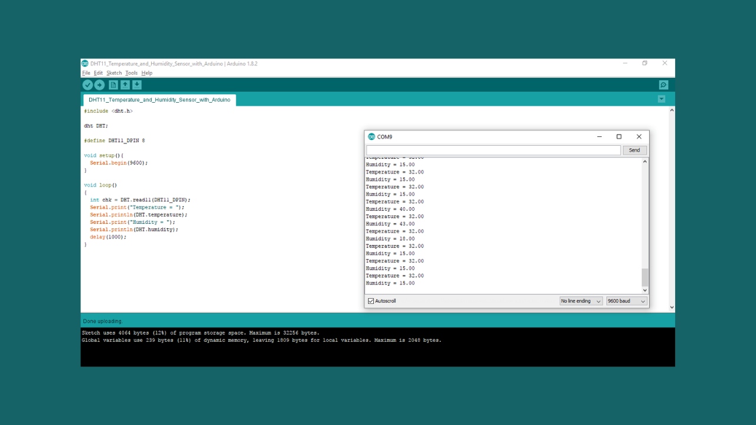Click the serial input text field

(x=493, y=151)
